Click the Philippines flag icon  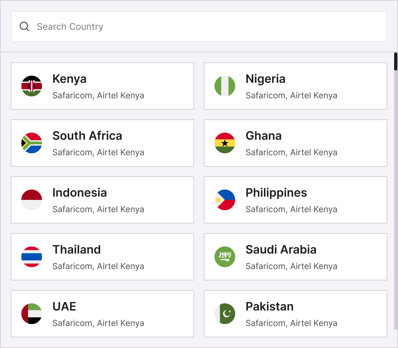225,200
